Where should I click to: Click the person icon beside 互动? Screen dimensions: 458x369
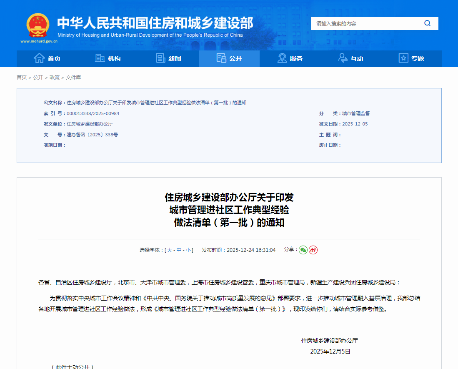tap(343, 58)
